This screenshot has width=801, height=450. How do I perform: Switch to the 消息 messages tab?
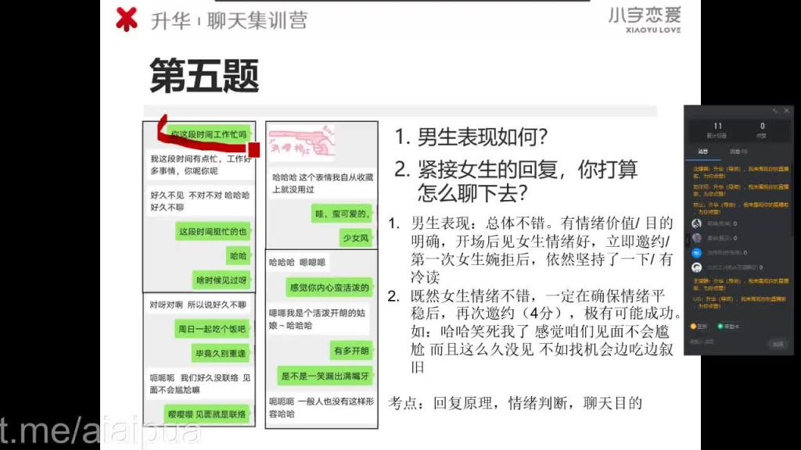pos(703,152)
